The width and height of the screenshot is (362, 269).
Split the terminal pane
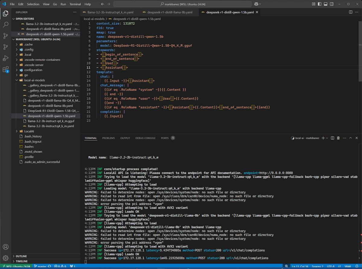(332, 138)
